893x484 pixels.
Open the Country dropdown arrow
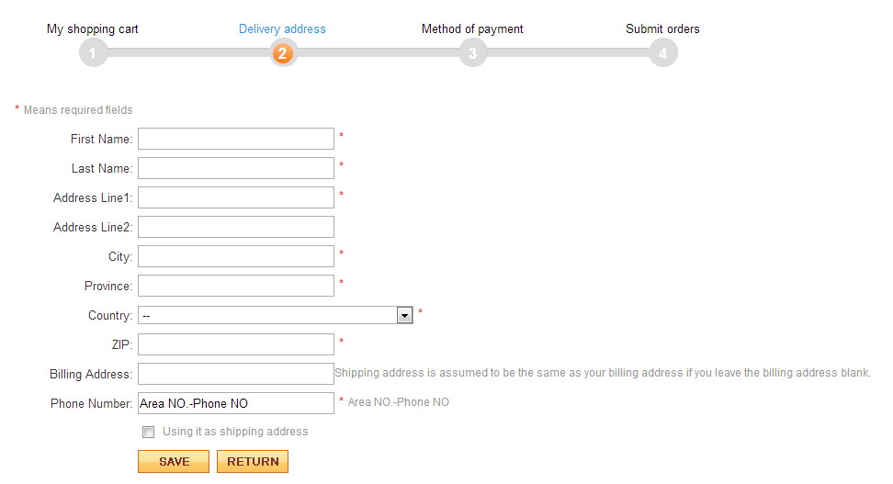click(404, 315)
